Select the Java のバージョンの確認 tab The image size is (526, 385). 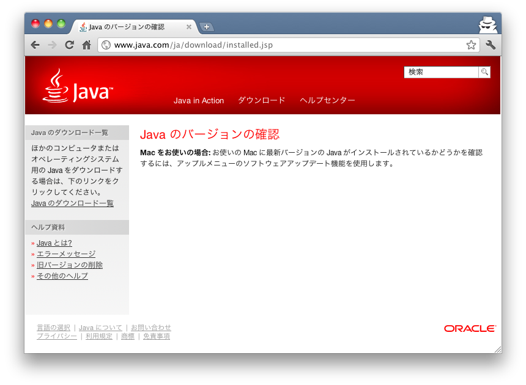click(x=133, y=27)
